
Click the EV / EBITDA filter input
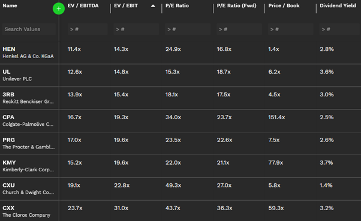88,29
